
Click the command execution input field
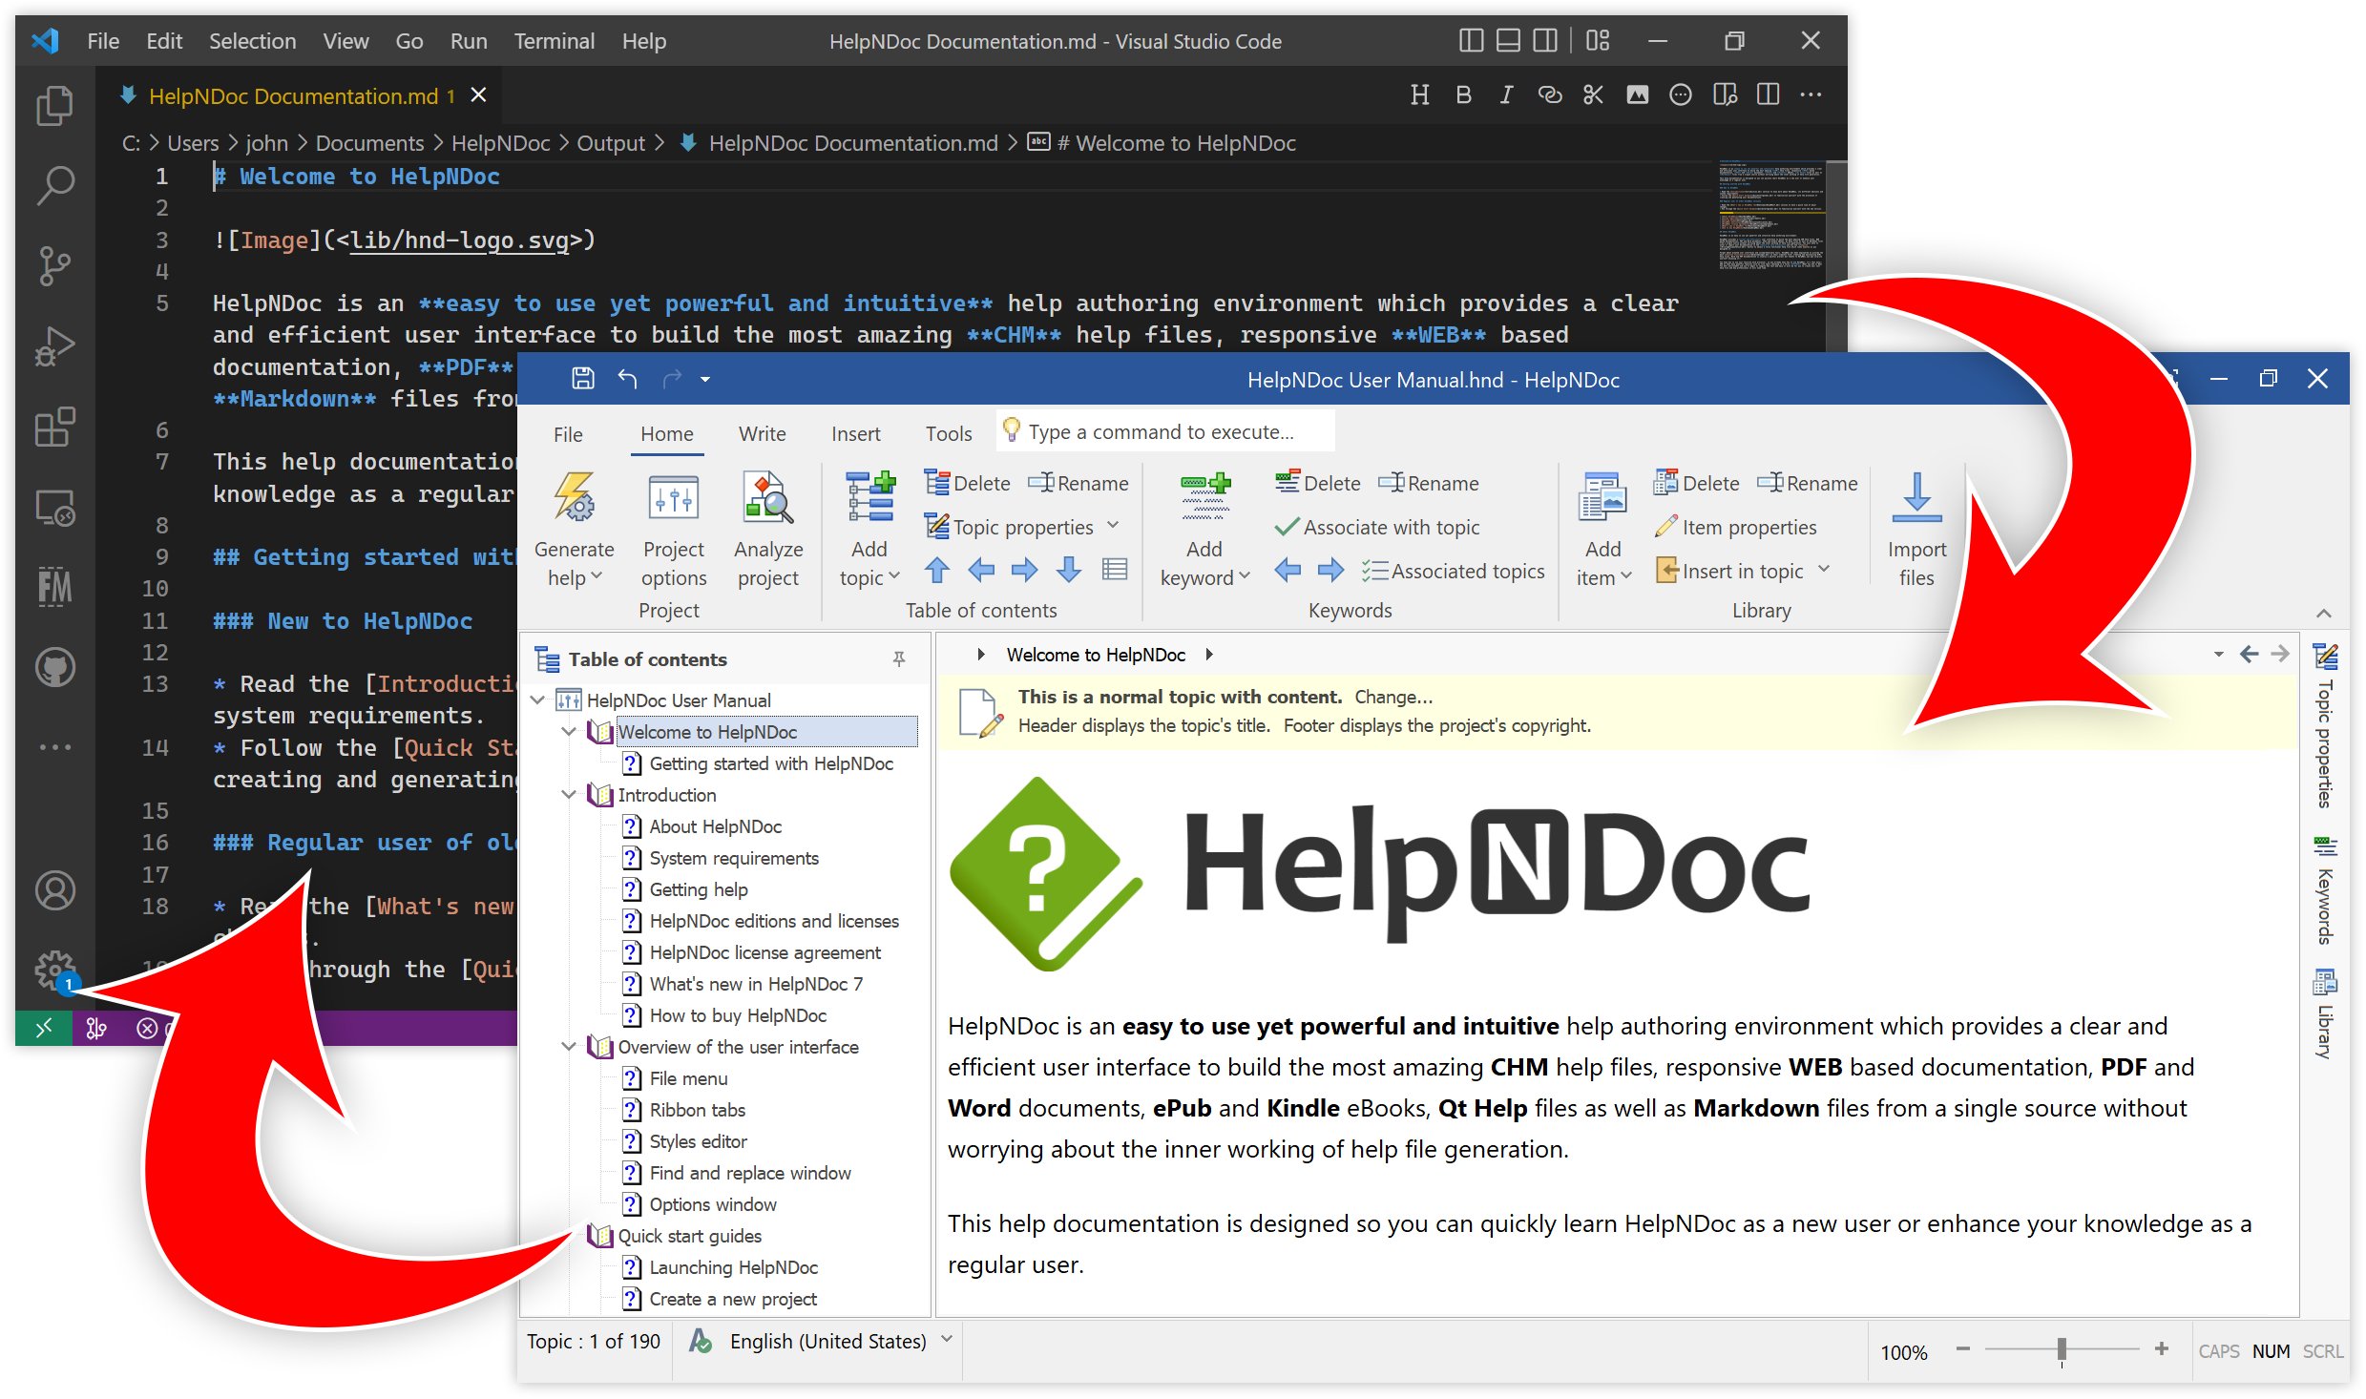tap(1164, 431)
